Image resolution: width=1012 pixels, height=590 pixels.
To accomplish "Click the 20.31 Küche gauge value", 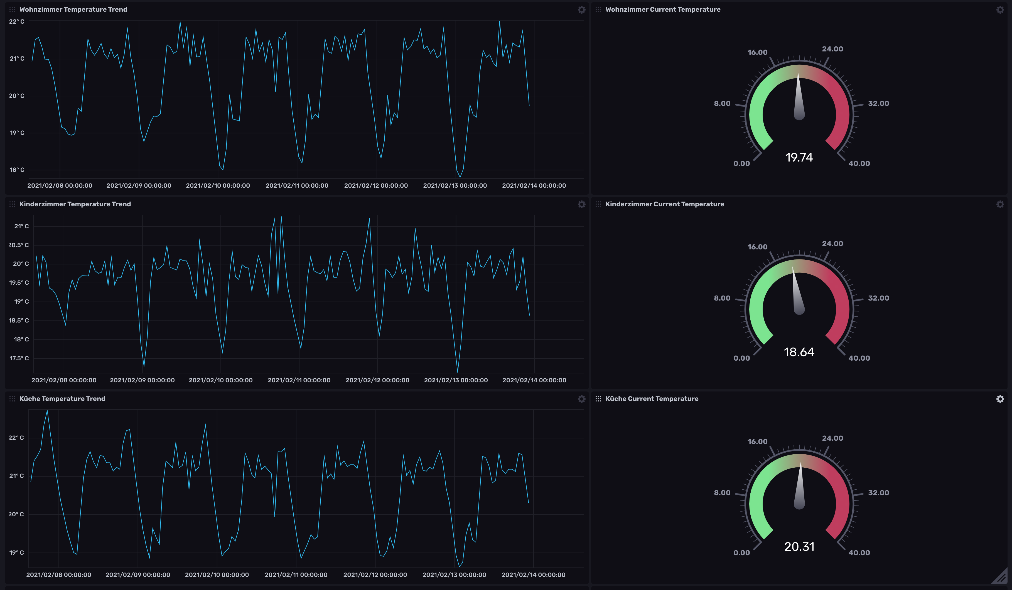I will (x=800, y=546).
